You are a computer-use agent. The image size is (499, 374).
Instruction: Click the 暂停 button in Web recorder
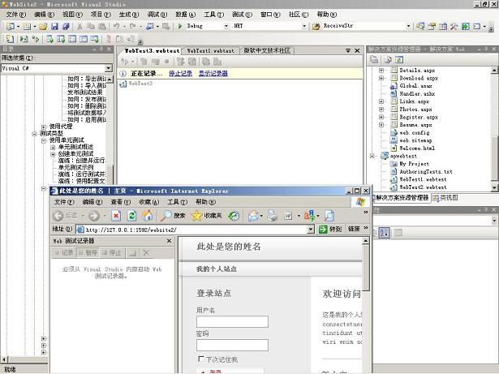coord(88,253)
